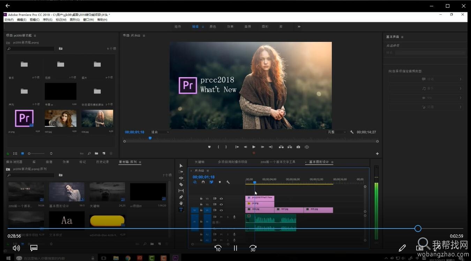The image size is (471, 261).
Task: Select the Razor tool
Action: tap(181, 184)
